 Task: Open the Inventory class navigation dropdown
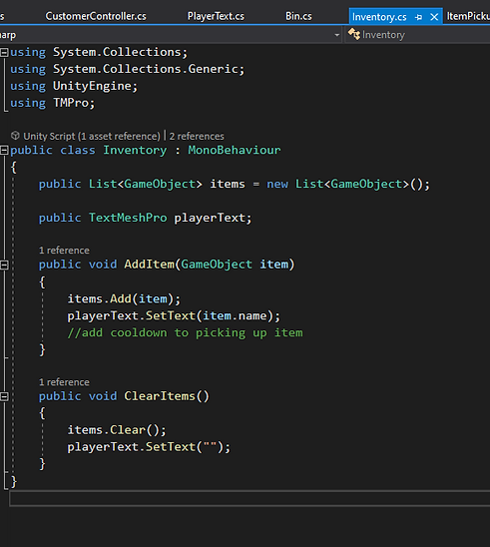pos(418,35)
